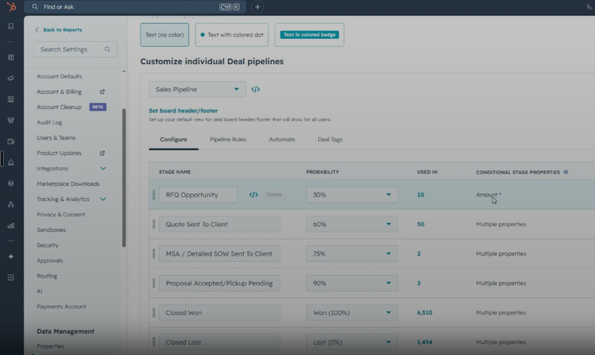Open Security settings page

(x=48, y=245)
